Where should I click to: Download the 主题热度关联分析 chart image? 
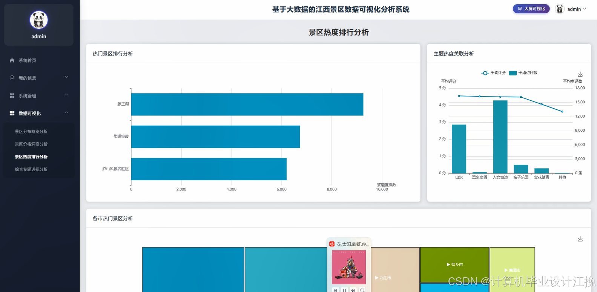coord(580,74)
